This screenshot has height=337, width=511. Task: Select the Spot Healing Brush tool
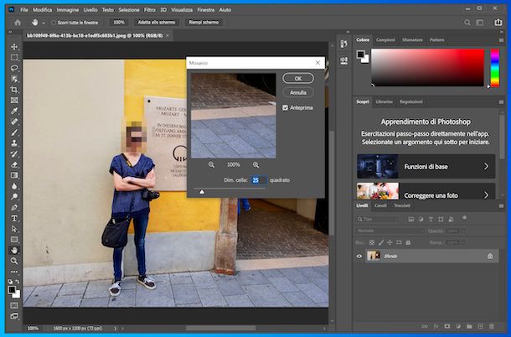pyautogui.click(x=14, y=122)
